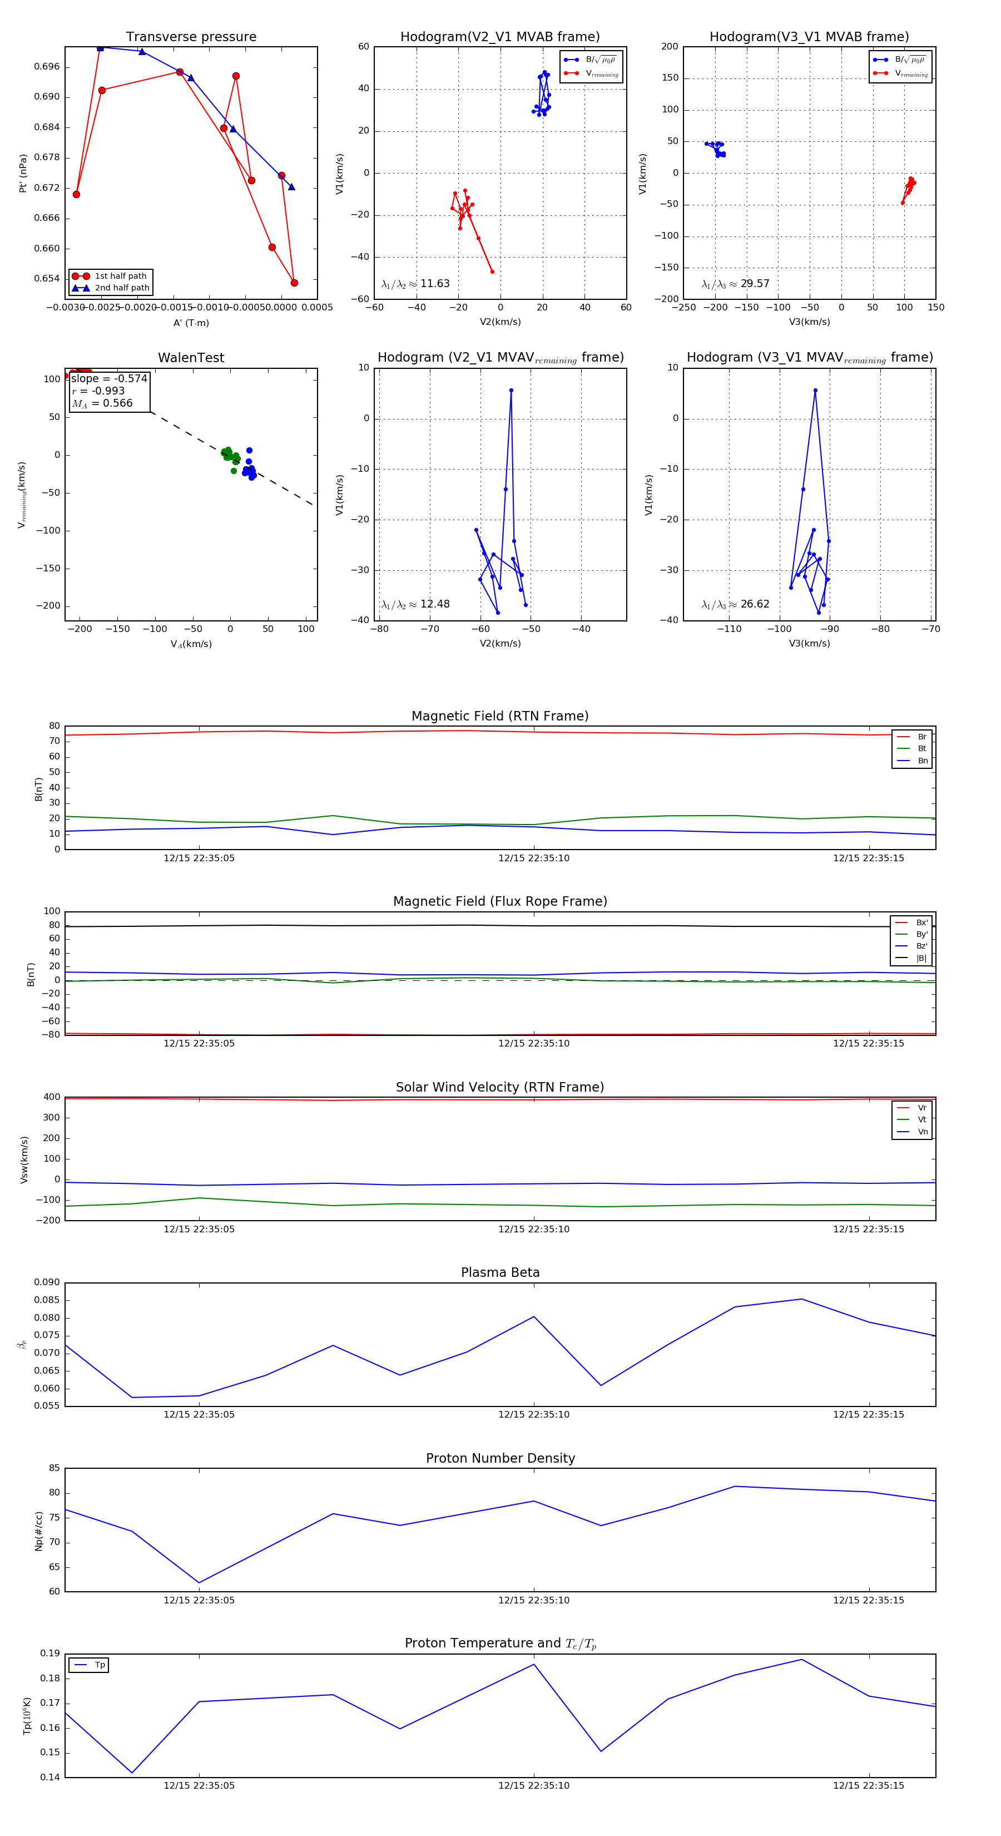The height and width of the screenshot is (1836, 1001).
Task: Click B/√μ0ρ legend entry in V3_V1 MVAB hodogram
Action: [x=900, y=60]
